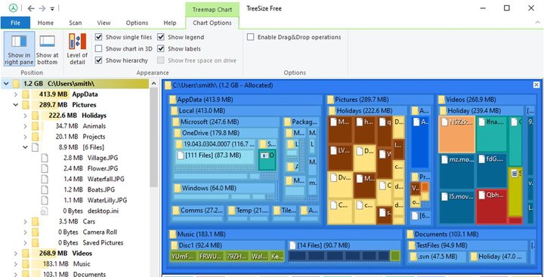Screen dimensions: 544x277
Task: Collapse the Pictures folder in tree
Action: pyautogui.click(x=16, y=105)
